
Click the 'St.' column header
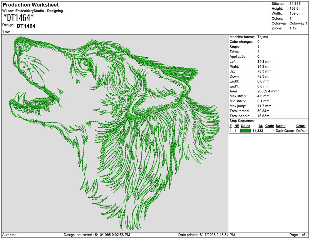click(261, 126)
